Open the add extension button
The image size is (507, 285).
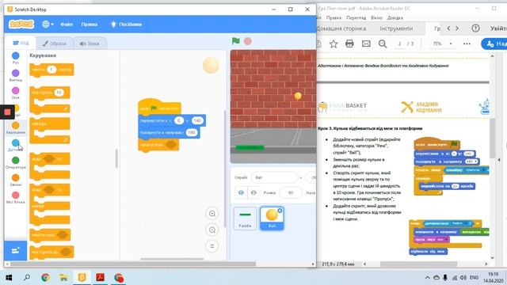click(16, 250)
